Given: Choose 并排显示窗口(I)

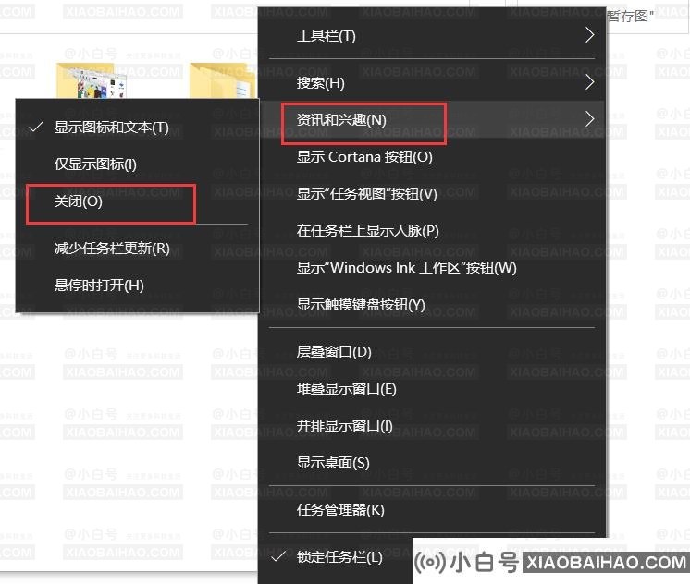Looking at the screenshot, I should tap(432, 426).
